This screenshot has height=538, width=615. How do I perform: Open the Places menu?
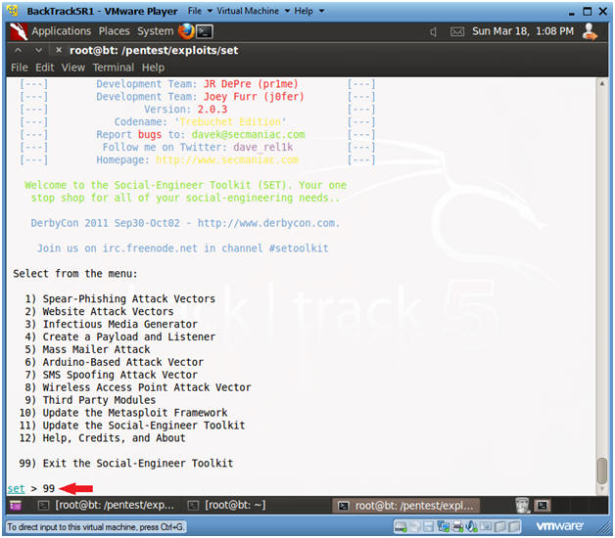pyautogui.click(x=115, y=31)
